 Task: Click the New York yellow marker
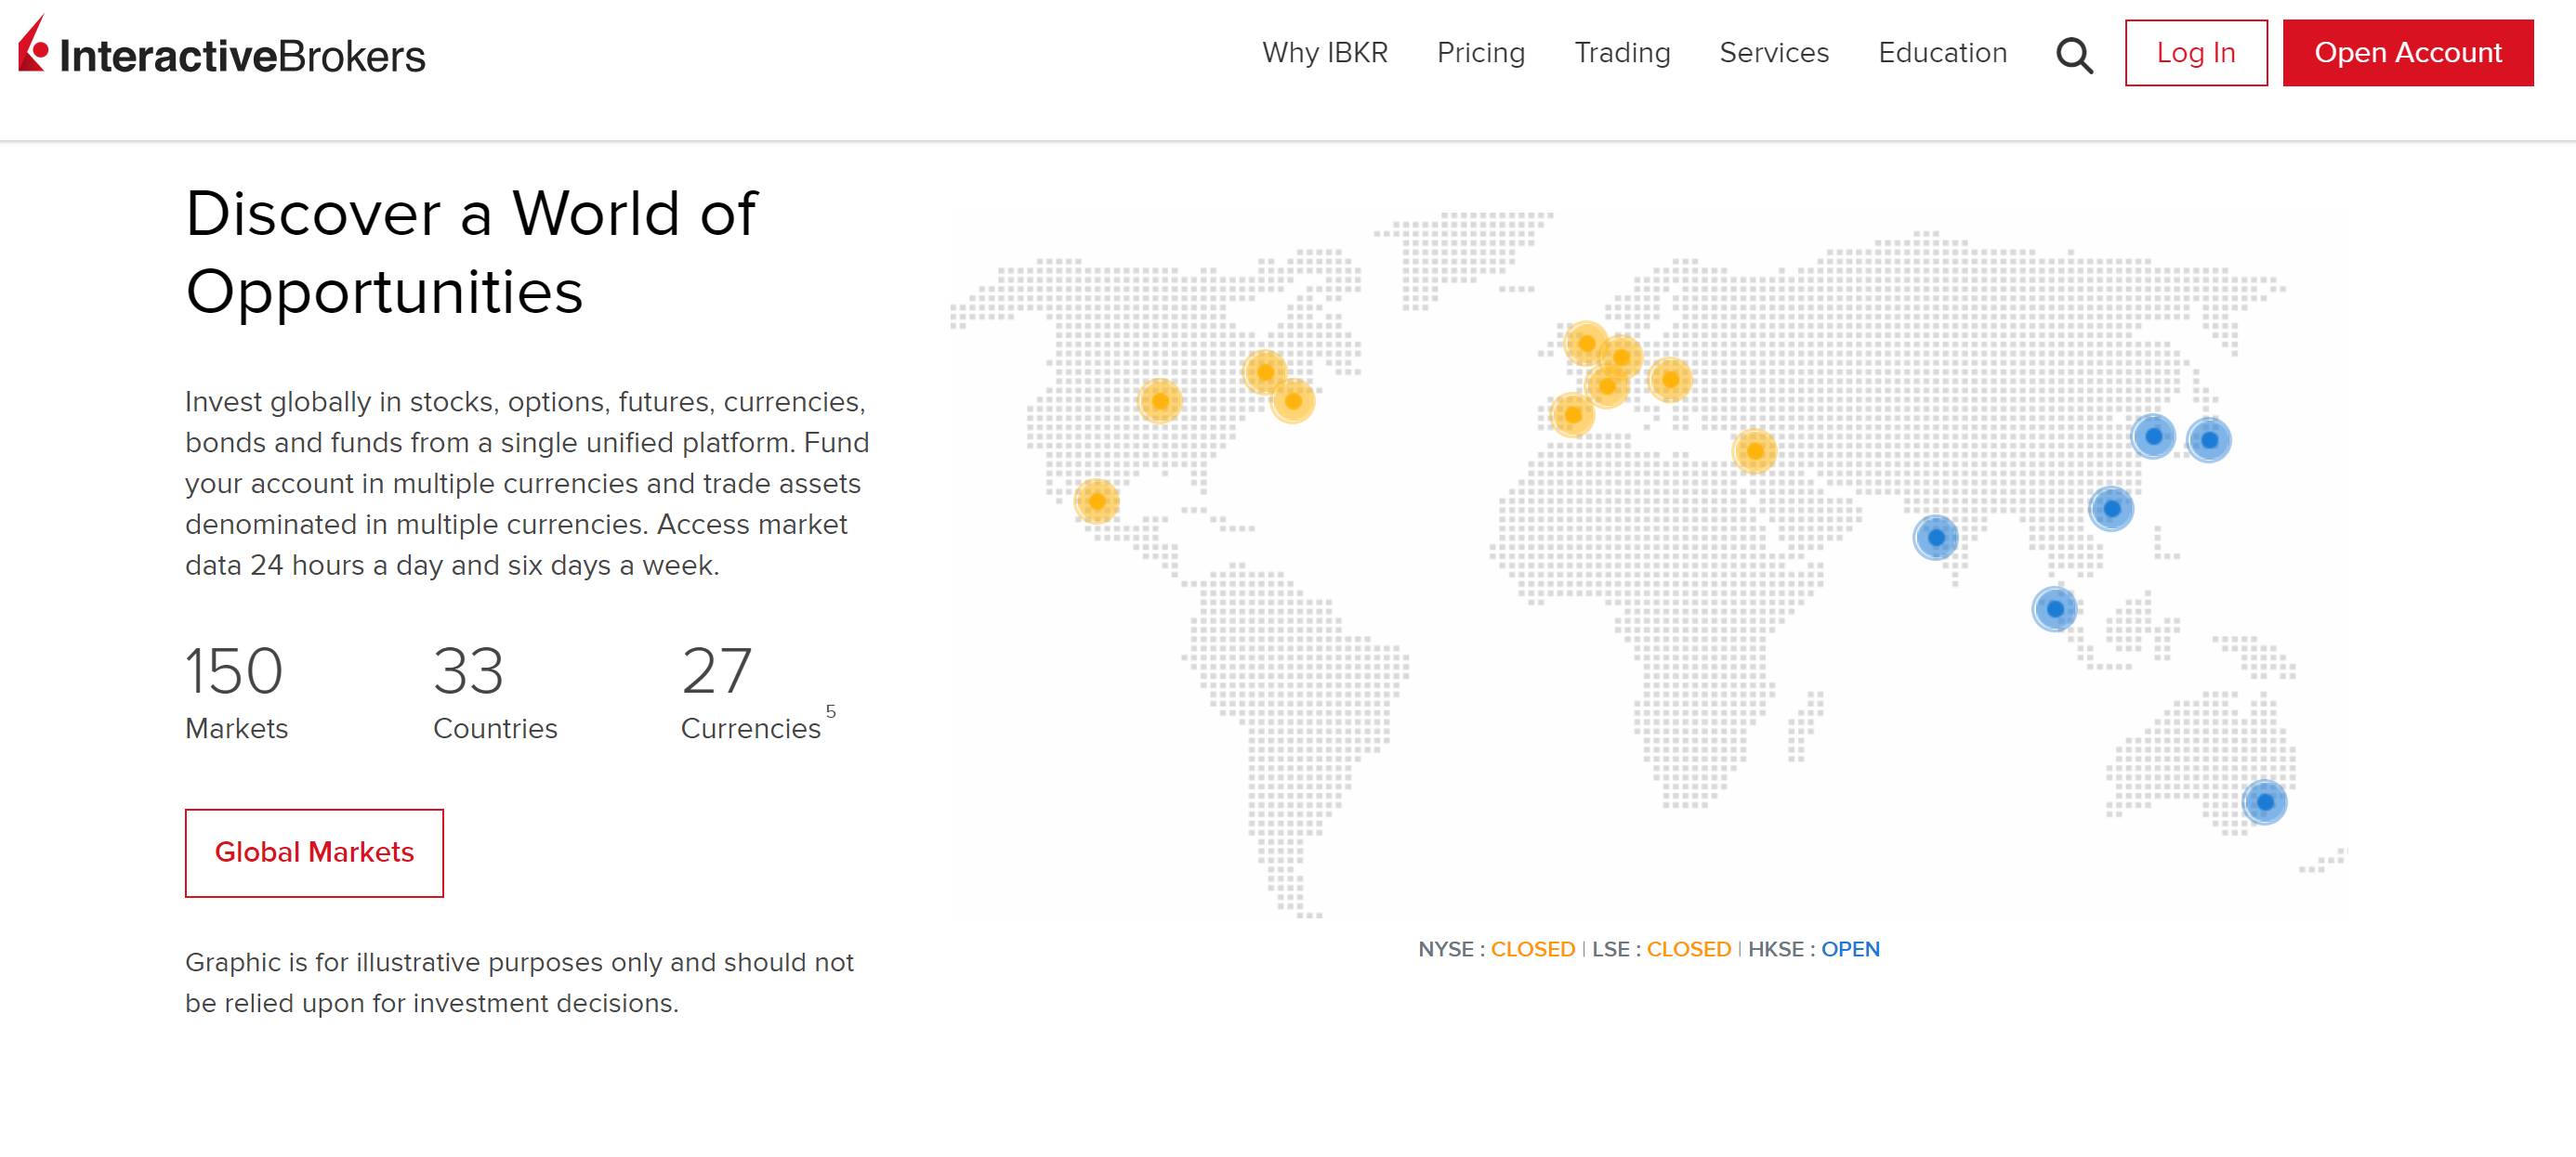click(x=1292, y=400)
